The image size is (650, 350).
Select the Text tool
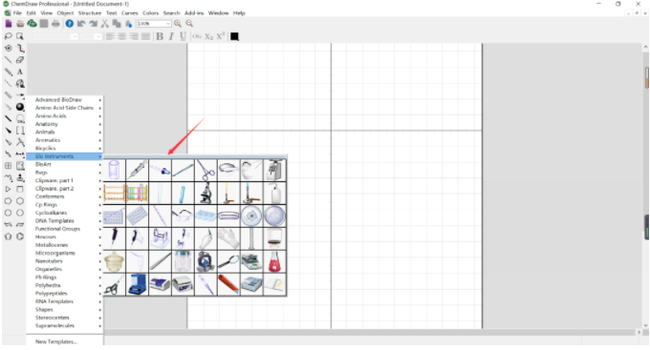tap(19, 72)
